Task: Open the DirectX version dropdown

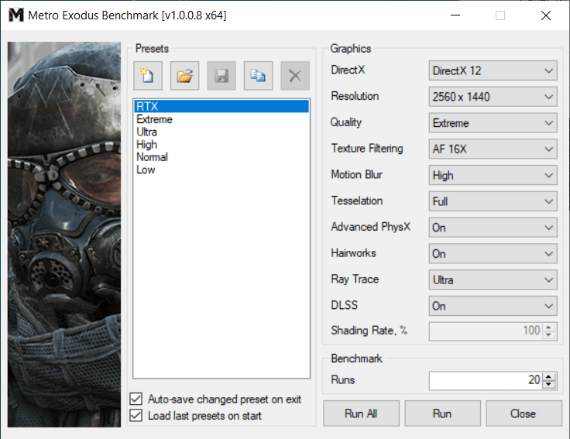Action: (493, 70)
